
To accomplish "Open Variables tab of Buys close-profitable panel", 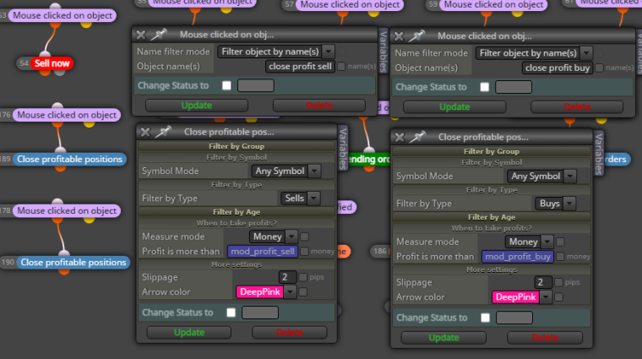I will 599,154.
